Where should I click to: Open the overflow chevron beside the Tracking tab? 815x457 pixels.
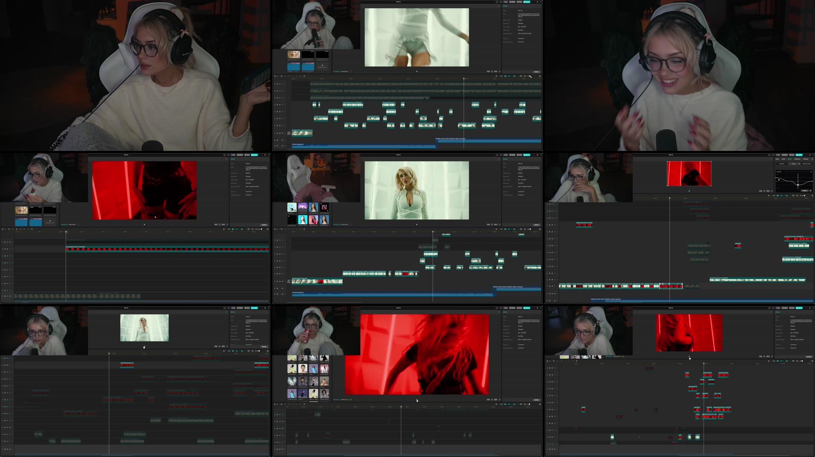click(x=812, y=159)
